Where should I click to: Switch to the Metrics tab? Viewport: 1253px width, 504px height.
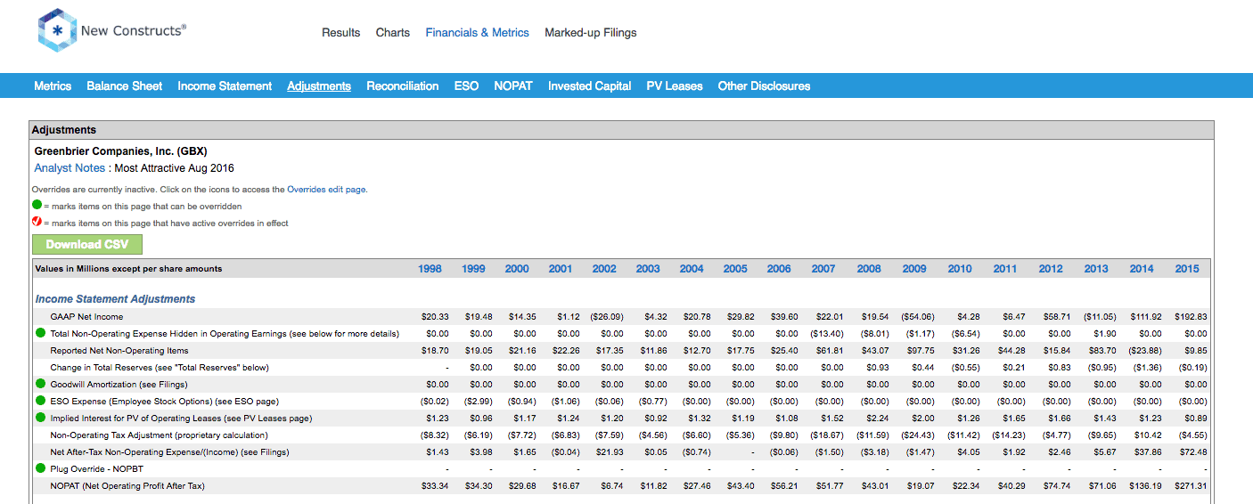point(53,86)
